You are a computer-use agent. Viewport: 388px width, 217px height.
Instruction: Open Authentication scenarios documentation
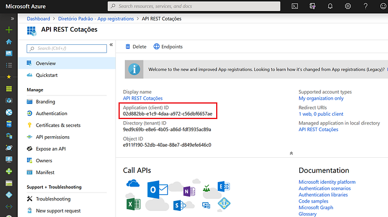pyautogui.click(x=325, y=188)
